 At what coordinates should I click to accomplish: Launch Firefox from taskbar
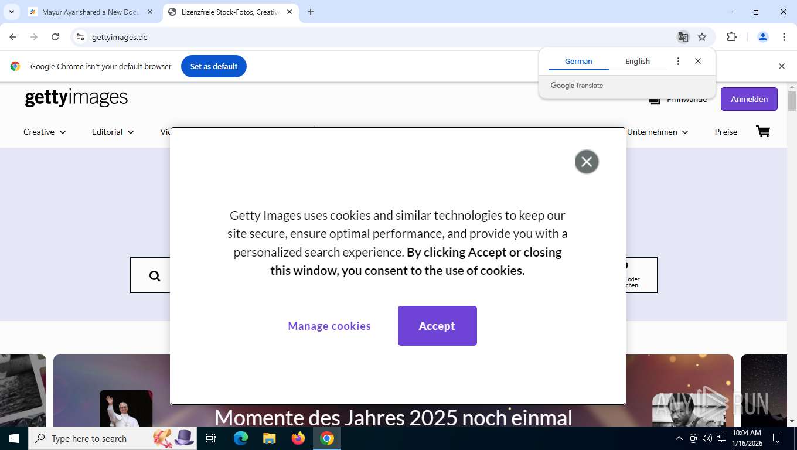298,438
